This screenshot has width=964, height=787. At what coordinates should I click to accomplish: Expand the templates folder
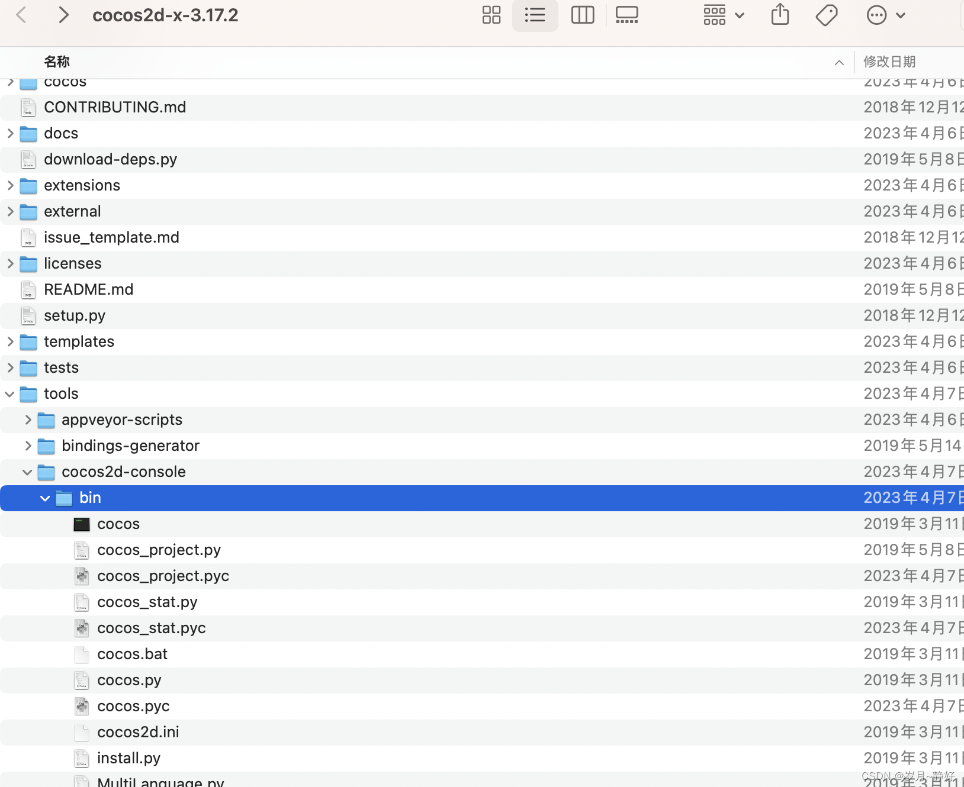pyautogui.click(x=10, y=341)
